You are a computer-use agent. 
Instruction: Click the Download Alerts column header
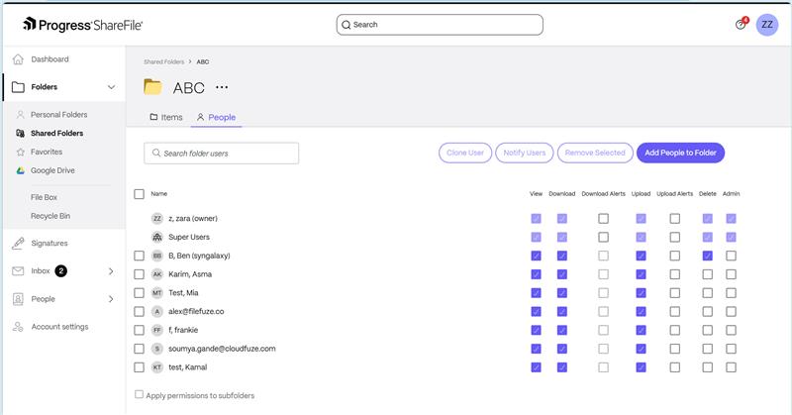click(x=603, y=193)
